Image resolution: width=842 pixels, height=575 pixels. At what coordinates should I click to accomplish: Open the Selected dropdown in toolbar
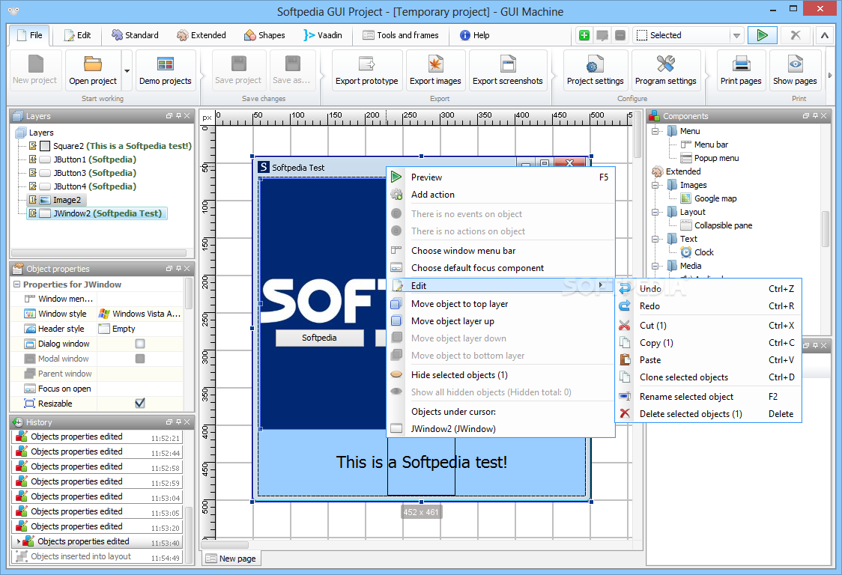[x=737, y=35]
